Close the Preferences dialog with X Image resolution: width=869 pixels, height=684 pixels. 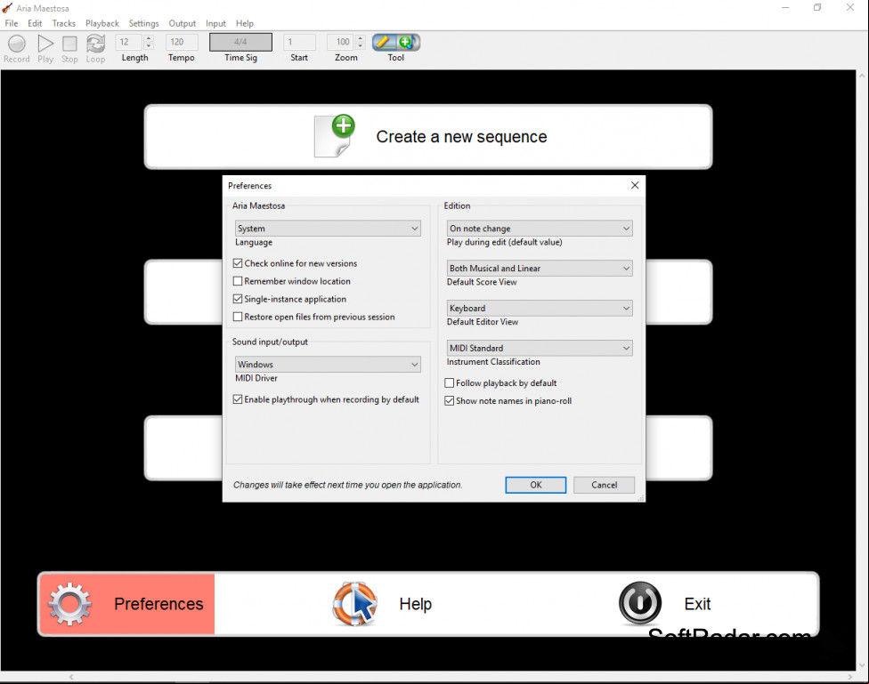click(x=635, y=185)
